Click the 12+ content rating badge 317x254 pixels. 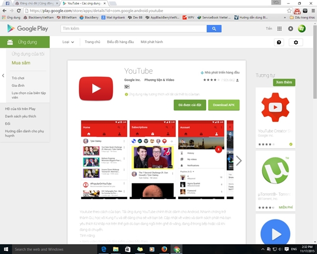point(127,87)
